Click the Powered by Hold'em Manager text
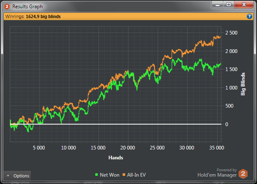This screenshot has width=257, height=184. (x=217, y=173)
